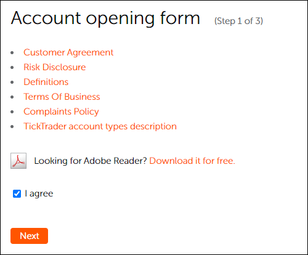Click bullet beside TickTrader account types
This screenshot has width=308, height=255.
click(x=12, y=127)
